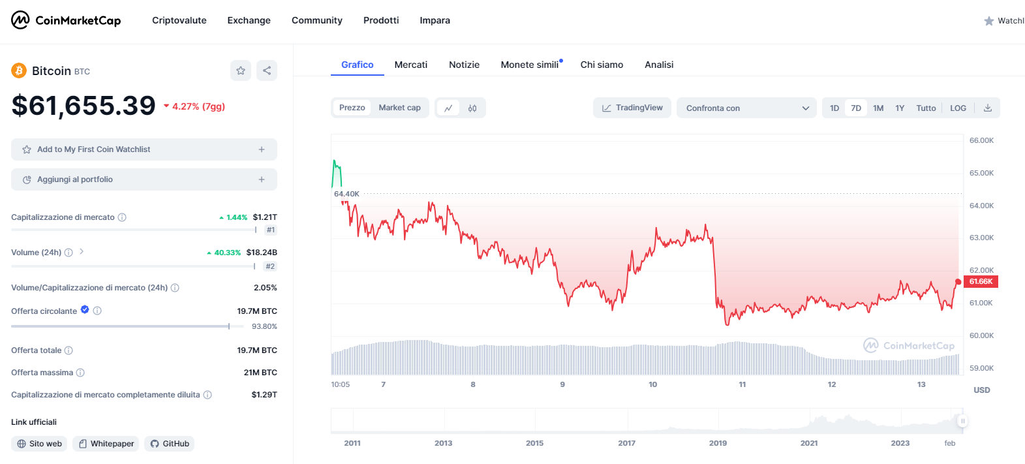Switch to the Mercati tab

(x=411, y=65)
